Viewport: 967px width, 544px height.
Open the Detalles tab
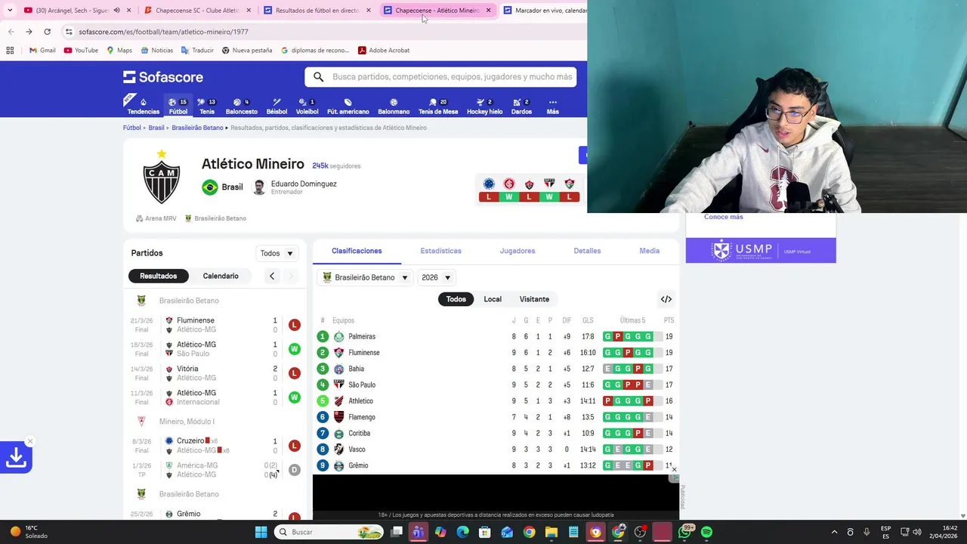coord(587,251)
